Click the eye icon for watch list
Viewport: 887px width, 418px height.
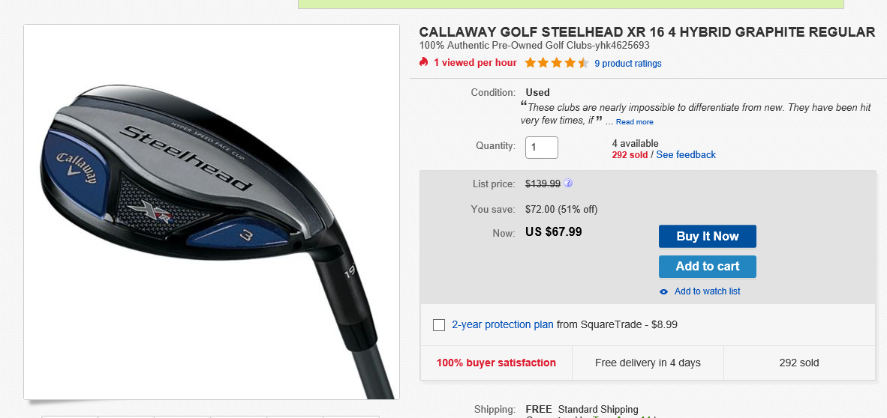(663, 291)
